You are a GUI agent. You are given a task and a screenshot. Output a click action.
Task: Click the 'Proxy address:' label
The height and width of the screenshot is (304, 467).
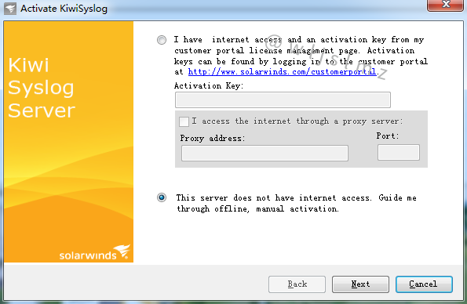[213, 139]
